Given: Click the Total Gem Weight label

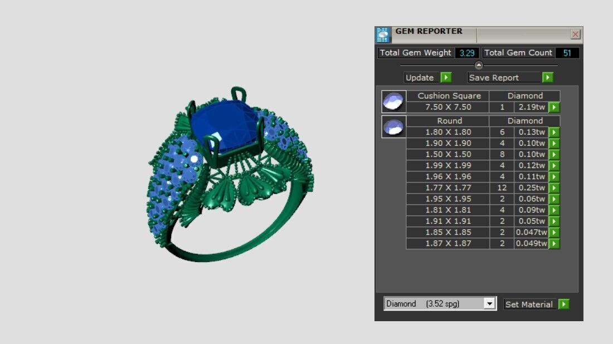Looking at the screenshot, I should click(416, 53).
